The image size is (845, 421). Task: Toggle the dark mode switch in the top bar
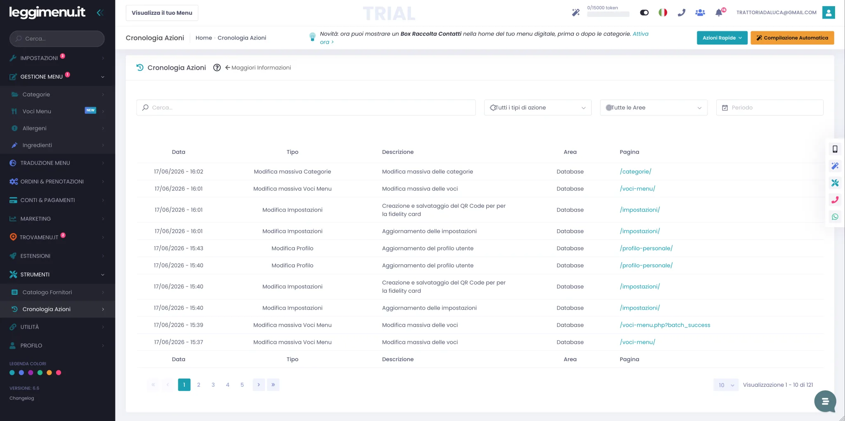[x=644, y=13]
